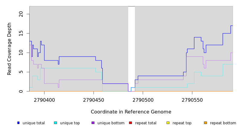239x130 pixels.
Task: Click the cyan unique top legend swatch
Action: (x=56, y=123)
